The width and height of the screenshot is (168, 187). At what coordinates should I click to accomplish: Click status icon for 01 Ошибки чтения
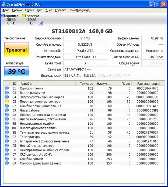pos(7,88)
